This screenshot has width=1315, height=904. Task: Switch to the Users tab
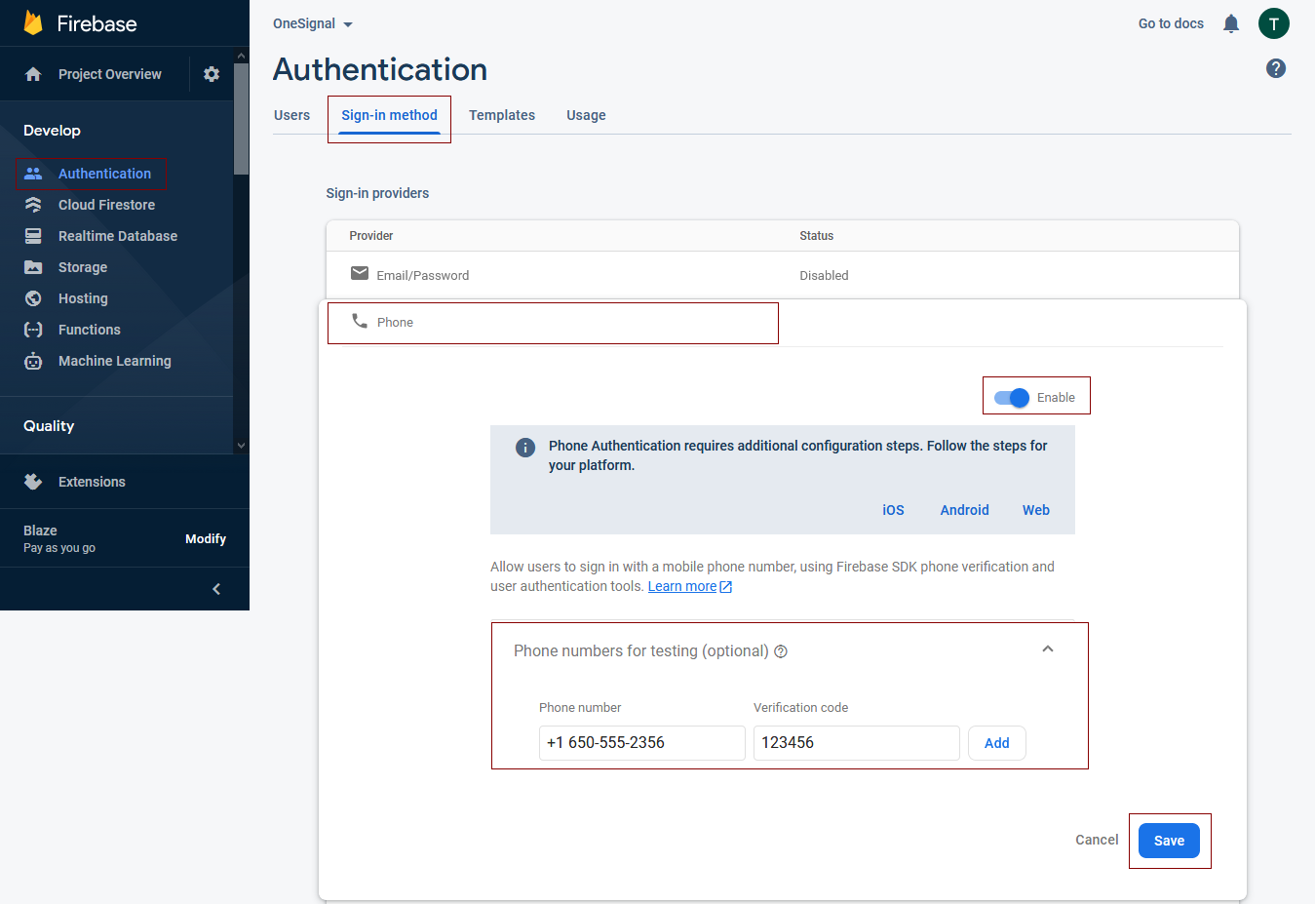pyautogui.click(x=291, y=115)
